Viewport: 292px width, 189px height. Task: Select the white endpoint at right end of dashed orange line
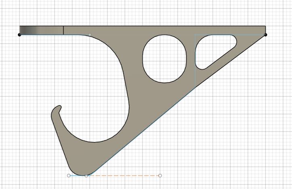[160, 176]
